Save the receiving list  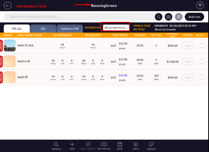(x=120, y=146)
